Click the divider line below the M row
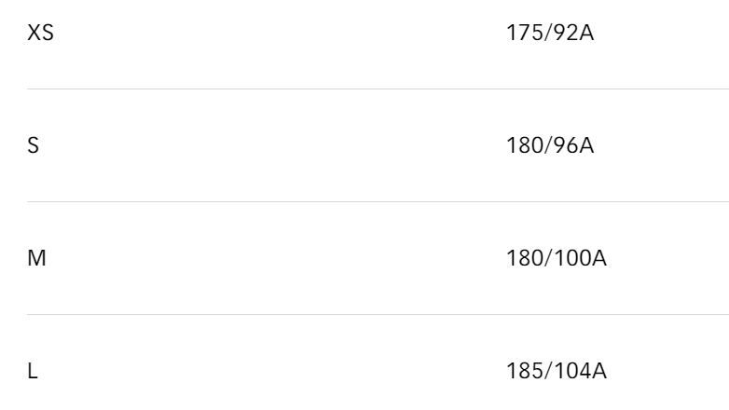The width and height of the screenshot is (729, 410). (x=378, y=315)
